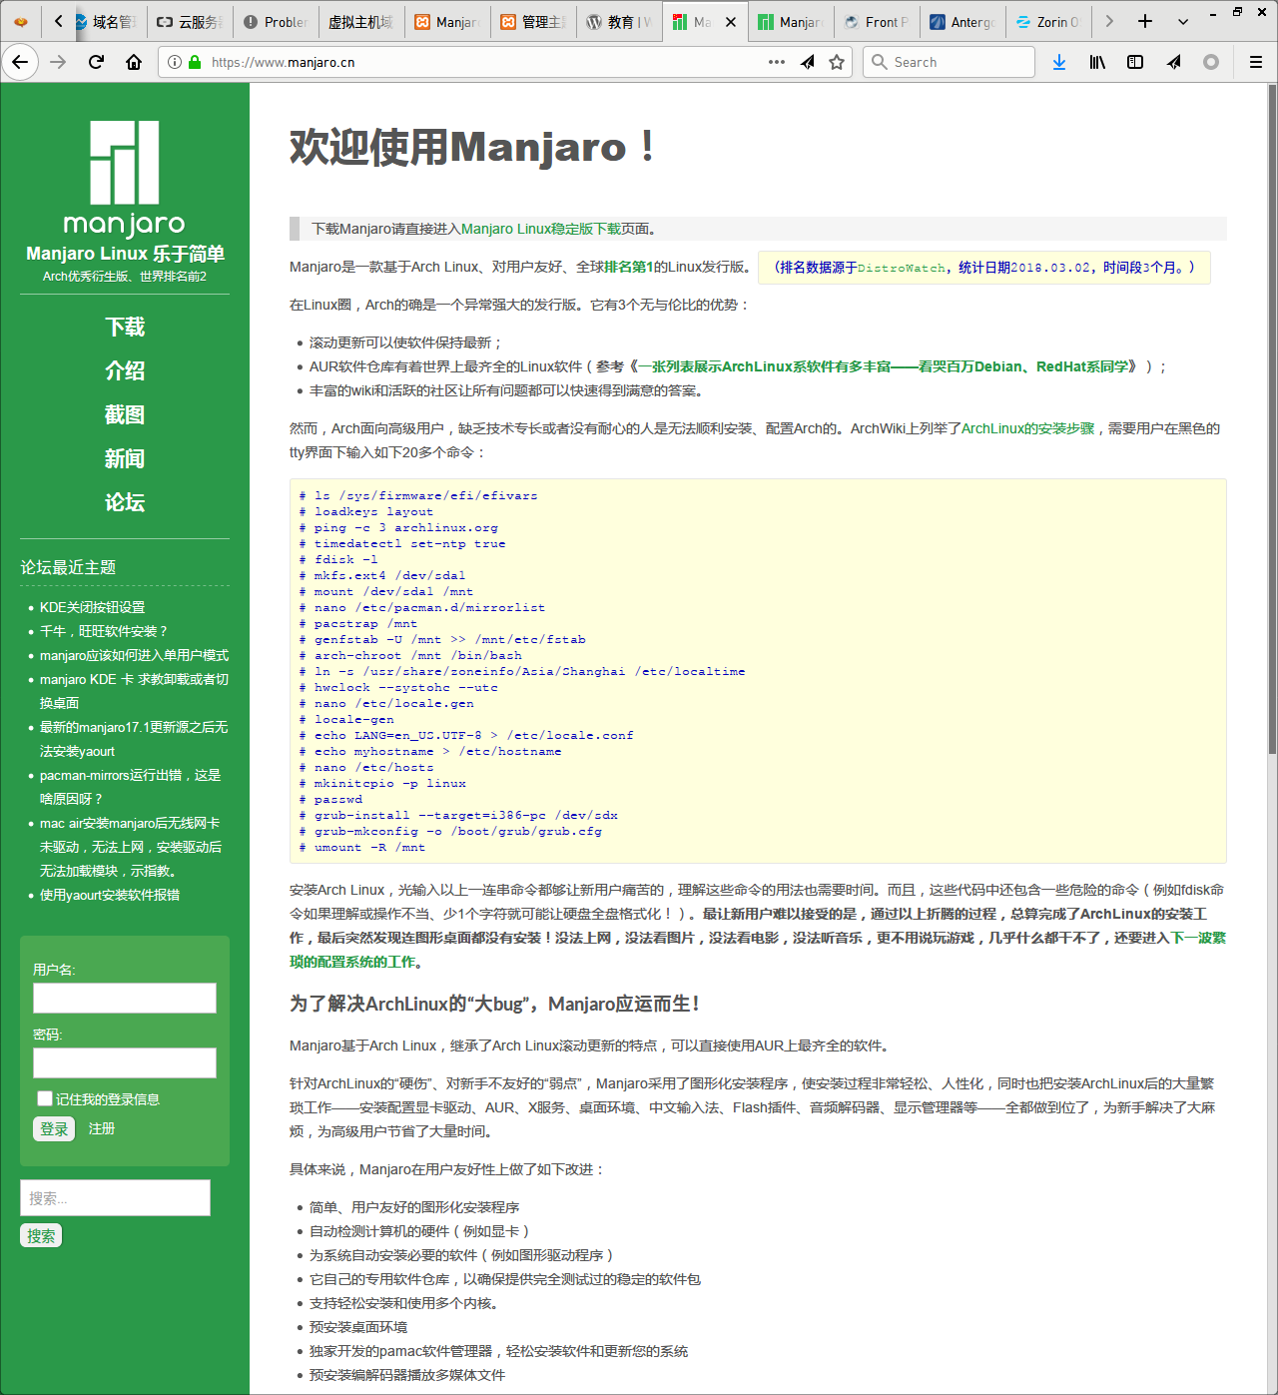The image size is (1278, 1395).
Task: Switch to the 教育 WordPress tab
Action: click(619, 21)
